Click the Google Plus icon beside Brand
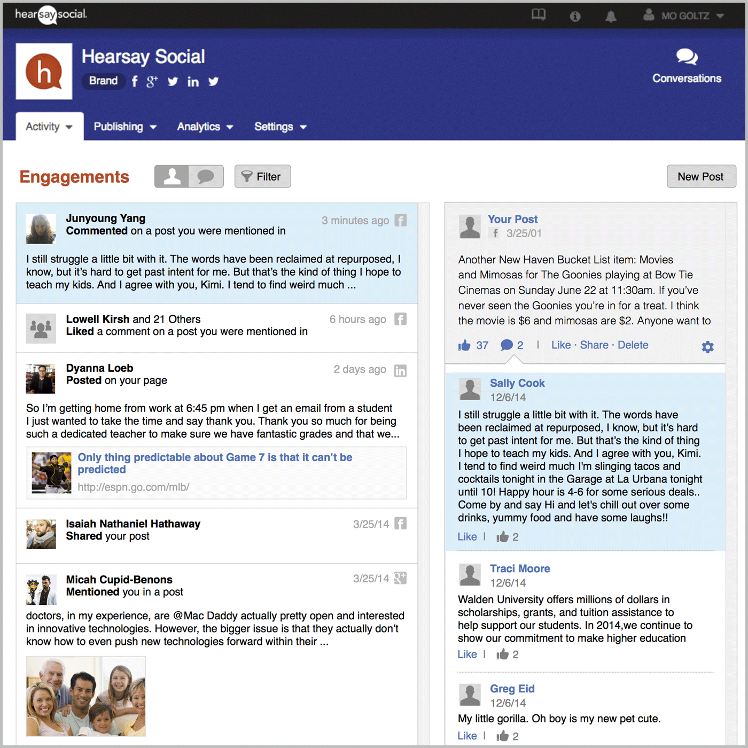Image resolution: width=748 pixels, height=748 pixels. point(152,81)
